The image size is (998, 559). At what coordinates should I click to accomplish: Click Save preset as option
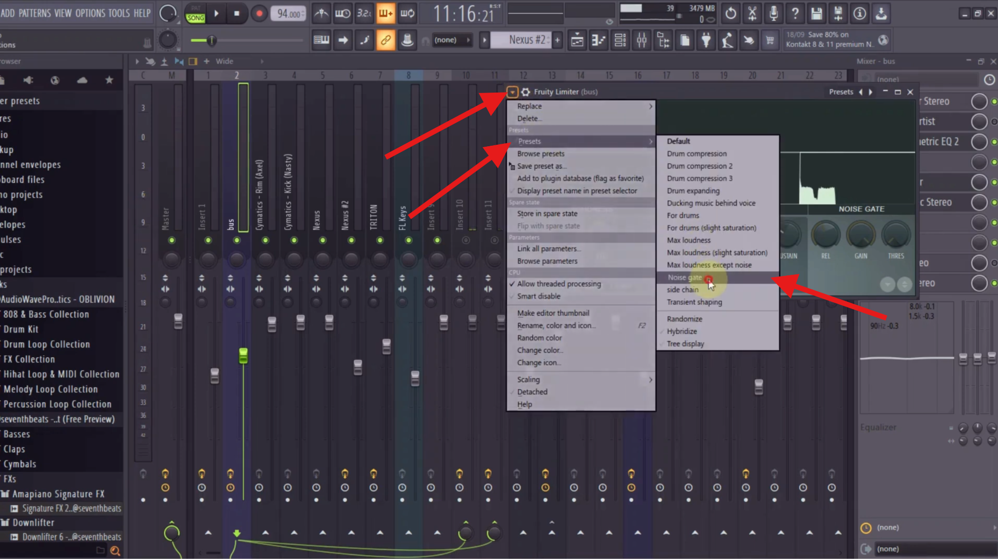pyautogui.click(x=541, y=166)
